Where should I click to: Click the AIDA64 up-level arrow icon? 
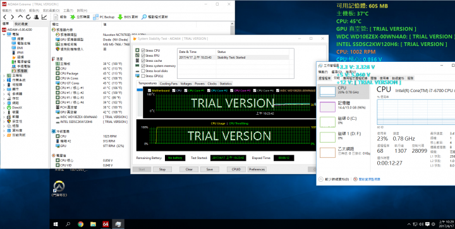click(x=20, y=17)
